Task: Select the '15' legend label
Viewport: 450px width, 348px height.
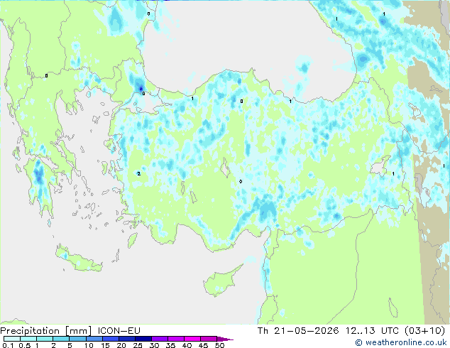Action: [105, 345]
